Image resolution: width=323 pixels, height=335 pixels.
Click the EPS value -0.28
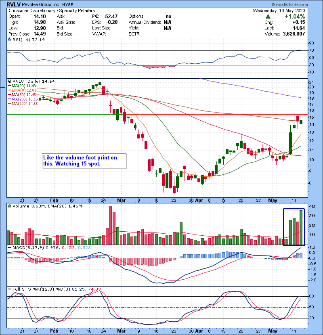click(x=112, y=22)
